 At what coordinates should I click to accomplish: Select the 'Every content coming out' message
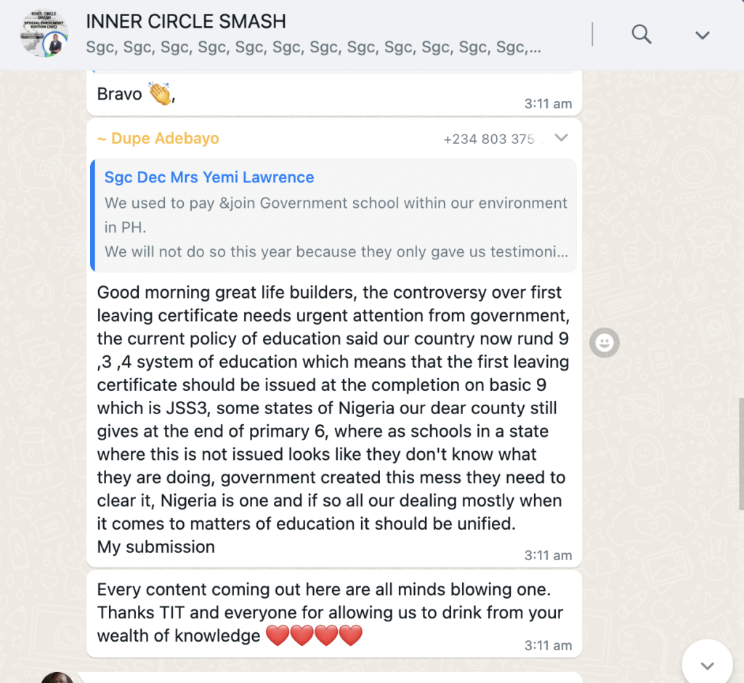click(334, 614)
